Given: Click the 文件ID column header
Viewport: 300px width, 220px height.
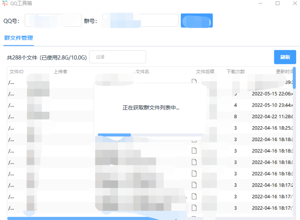Looking at the screenshot, I should point(17,72).
